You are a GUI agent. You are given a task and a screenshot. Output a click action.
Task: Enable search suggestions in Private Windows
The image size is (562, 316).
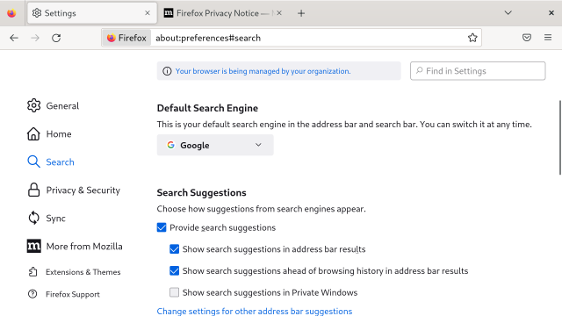(174, 292)
